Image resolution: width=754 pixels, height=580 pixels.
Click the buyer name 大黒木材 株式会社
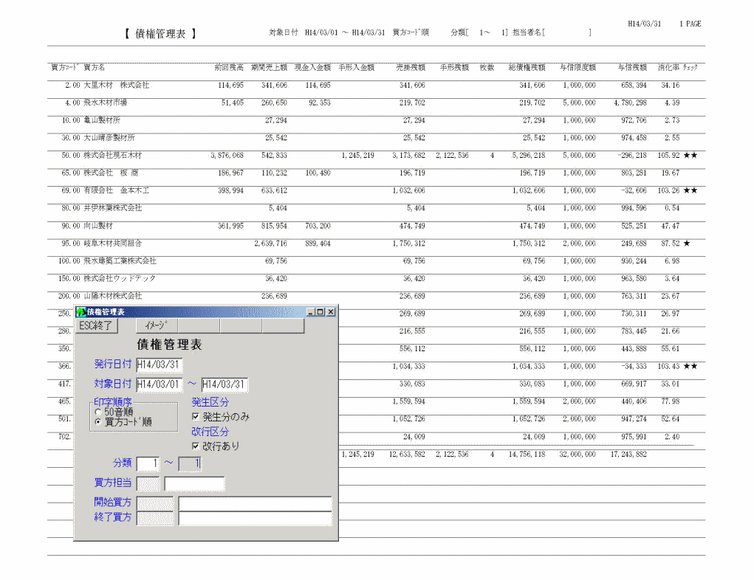tap(117, 85)
